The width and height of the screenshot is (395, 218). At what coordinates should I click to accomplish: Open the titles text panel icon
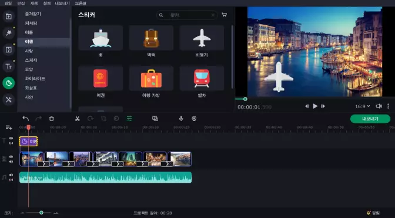[x=9, y=66]
